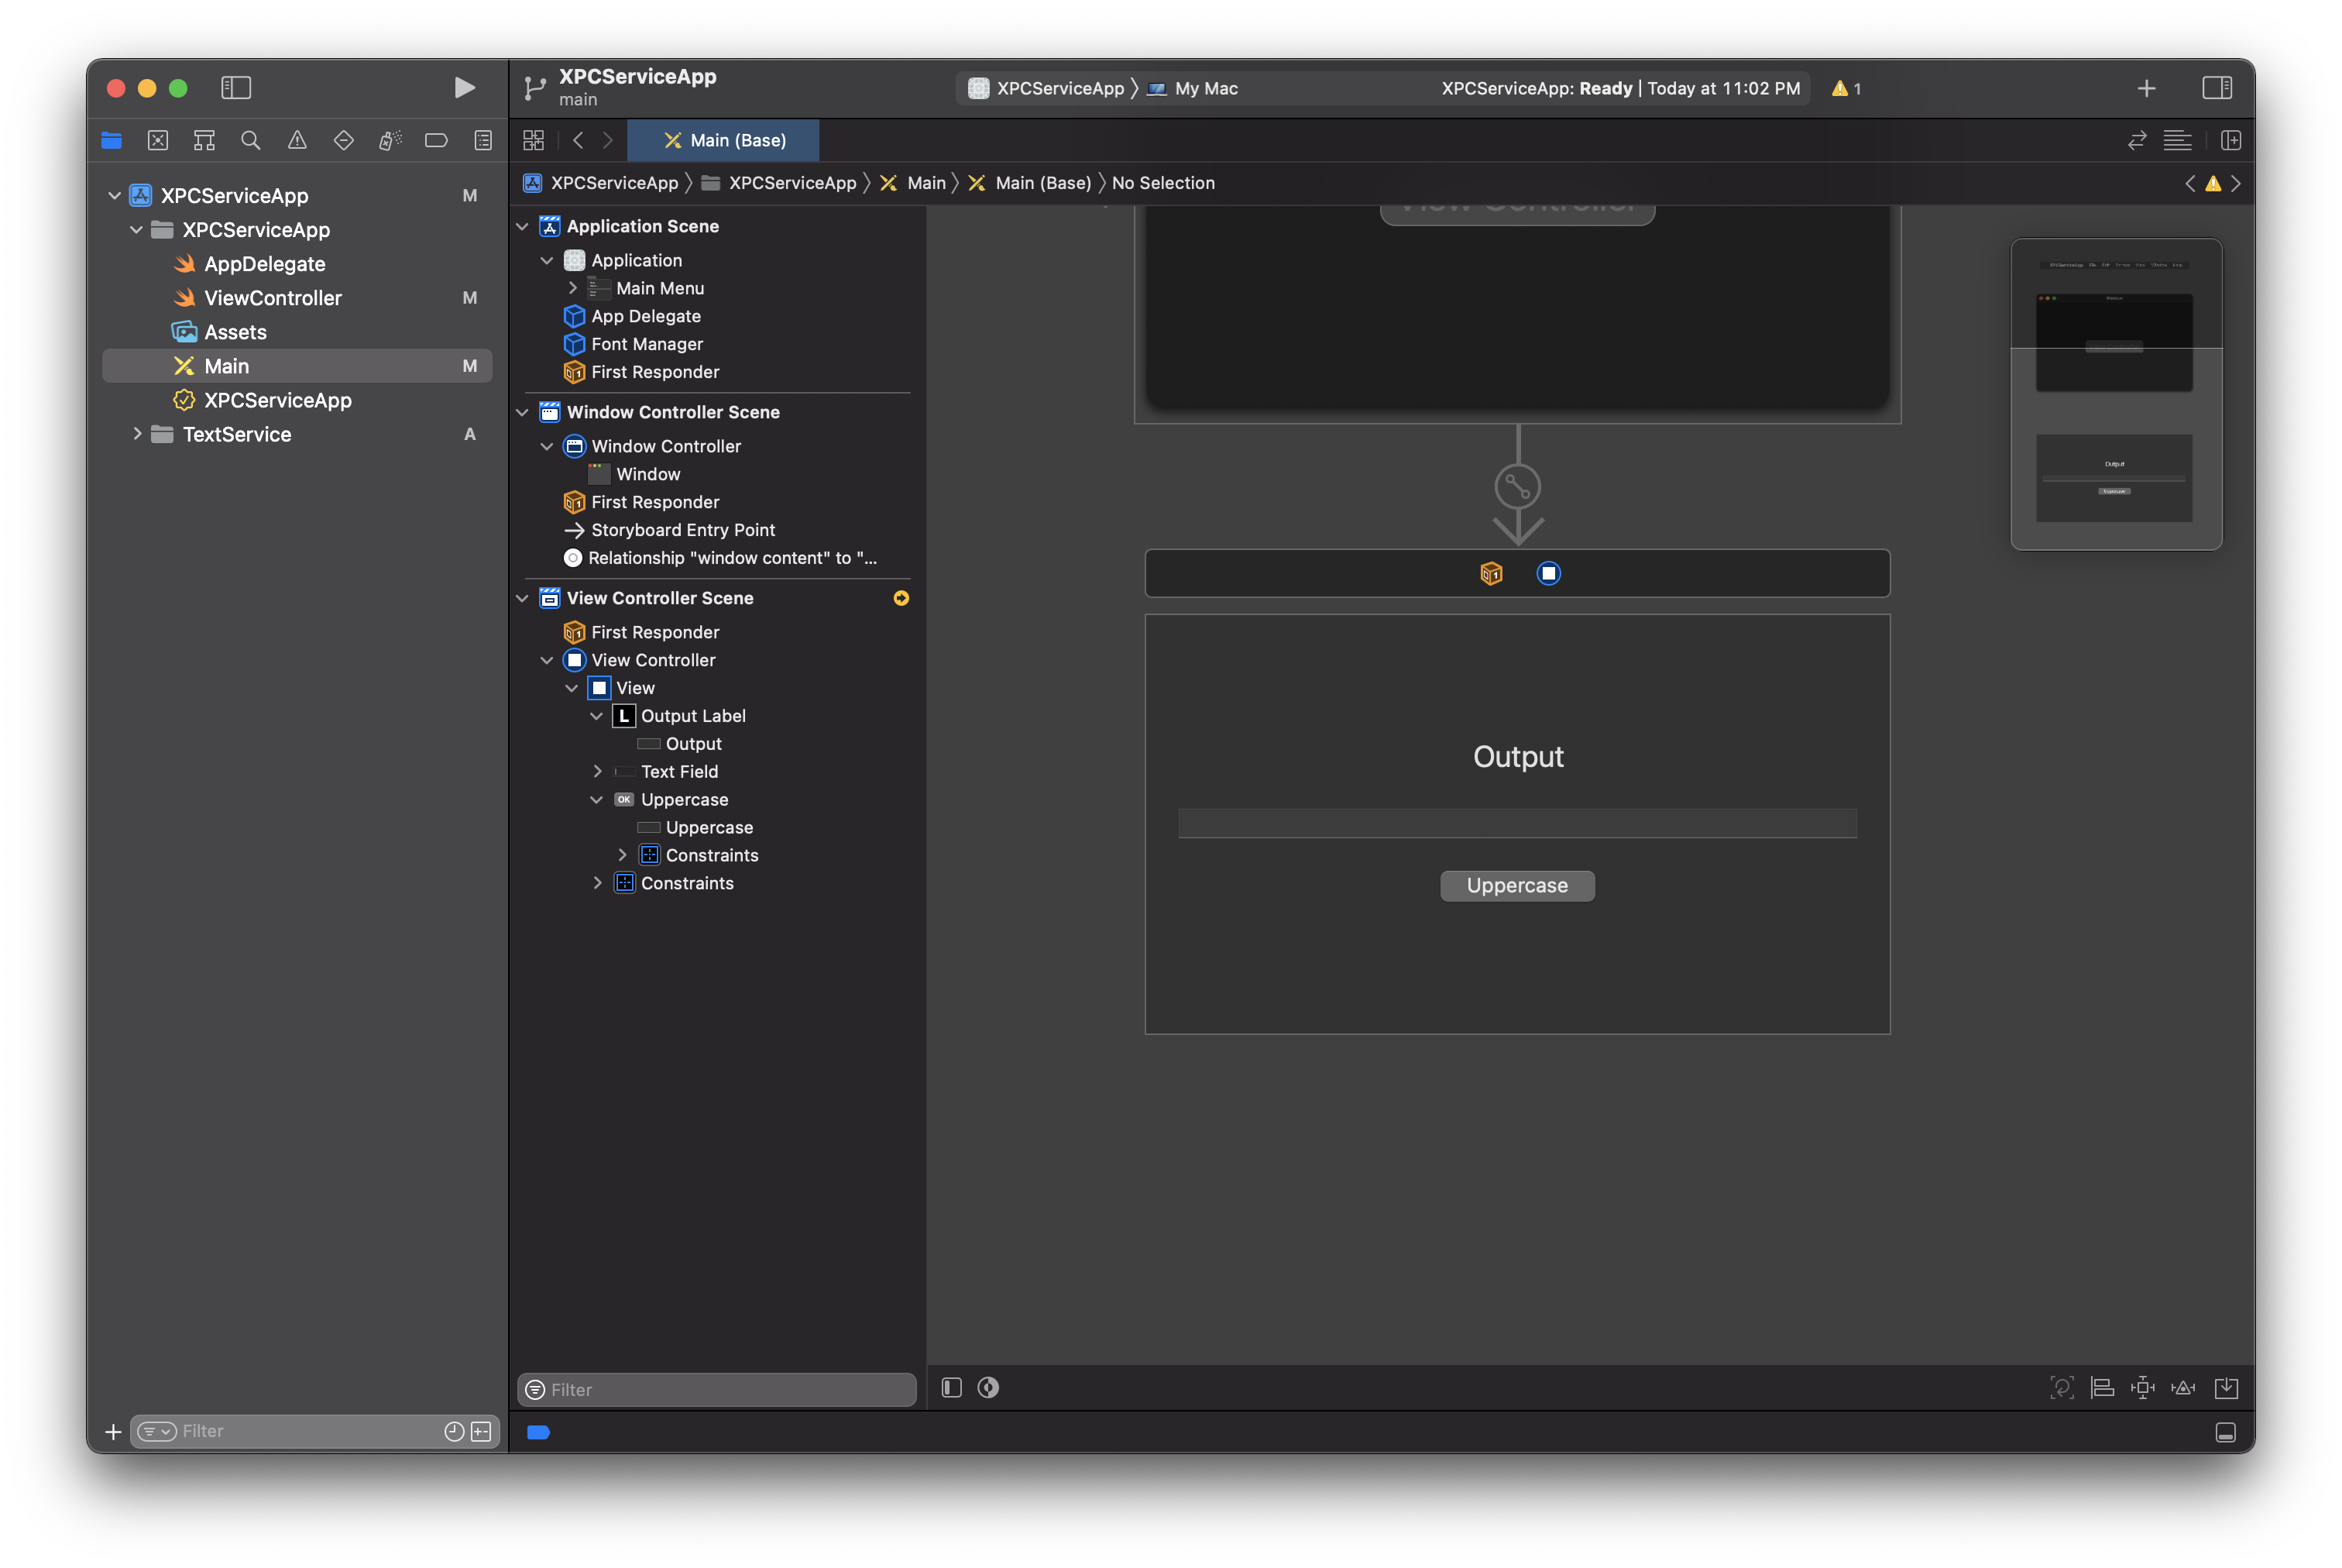Select the Assets catalog
Screen dimensions: 2342x1568
(235, 332)
